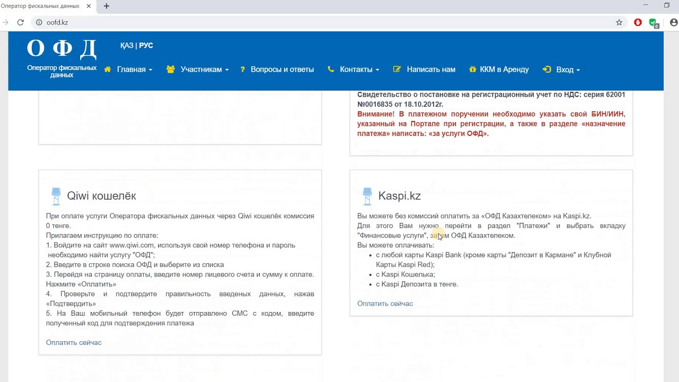This screenshot has width=679, height=382.
Task: Click the question mark icon beside Вопросы и ответы
Action: [242, 70]
